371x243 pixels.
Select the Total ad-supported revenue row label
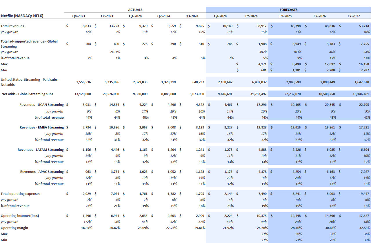(29, 44)
